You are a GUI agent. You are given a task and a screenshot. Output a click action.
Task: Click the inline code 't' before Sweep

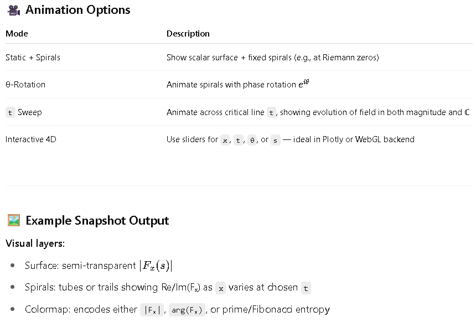coord(10,113)
